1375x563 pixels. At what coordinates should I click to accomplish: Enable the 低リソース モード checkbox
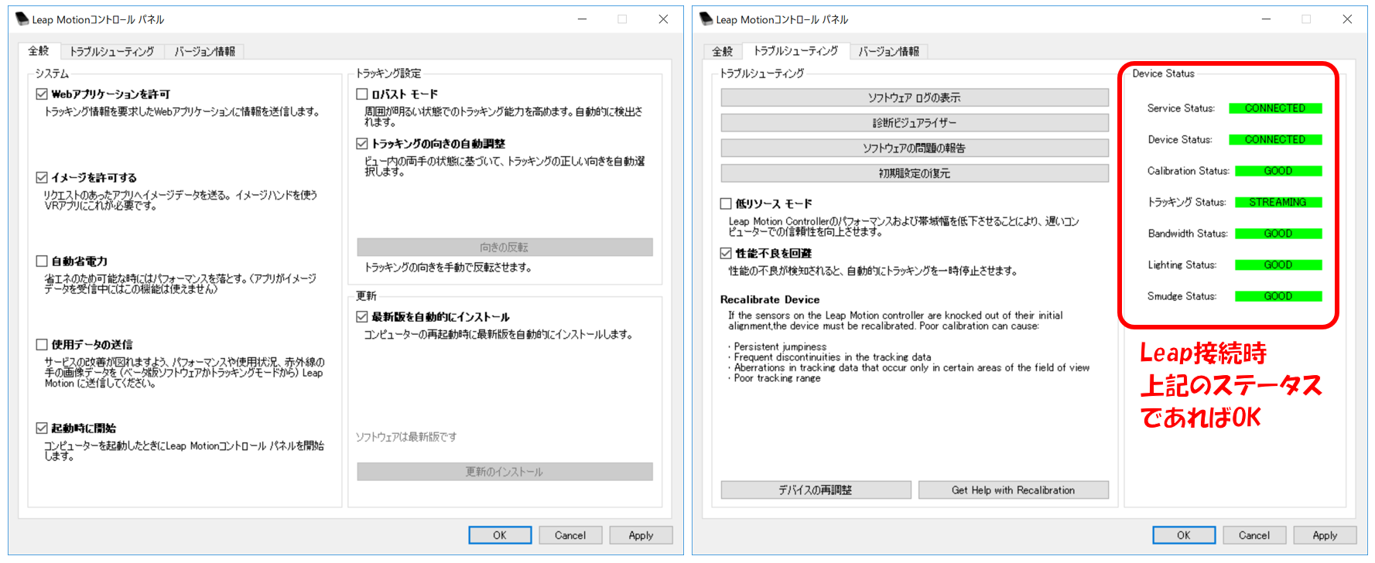[x=726, y=204]
